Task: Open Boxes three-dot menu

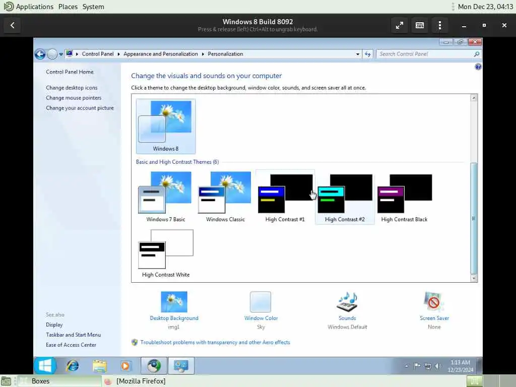Action: pos(439,25)
